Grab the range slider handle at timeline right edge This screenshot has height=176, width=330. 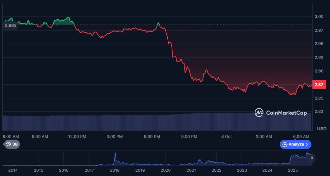click(312, 158)
